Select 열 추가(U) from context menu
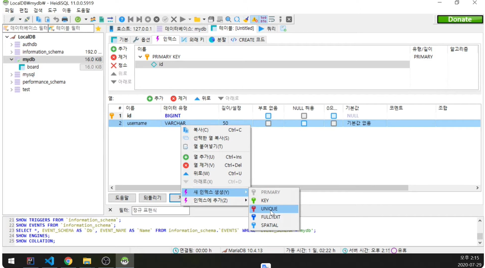Image resolution: width=485 pixels, height=268 pixels. coord(216,157)
